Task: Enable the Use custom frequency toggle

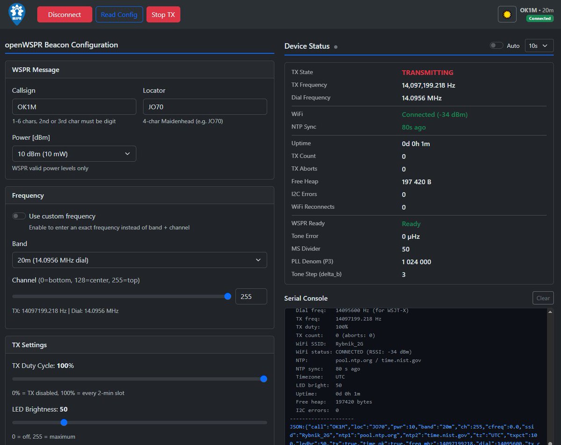Action: pyautogui.click(x=19, y=216)
